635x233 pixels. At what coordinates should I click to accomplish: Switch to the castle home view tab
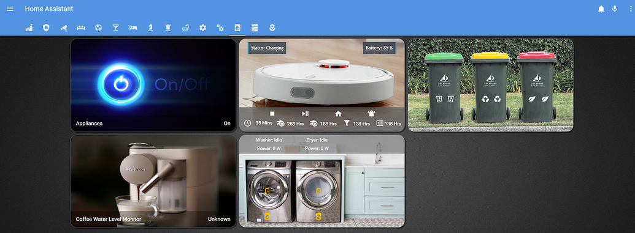[x=29, y=28]
